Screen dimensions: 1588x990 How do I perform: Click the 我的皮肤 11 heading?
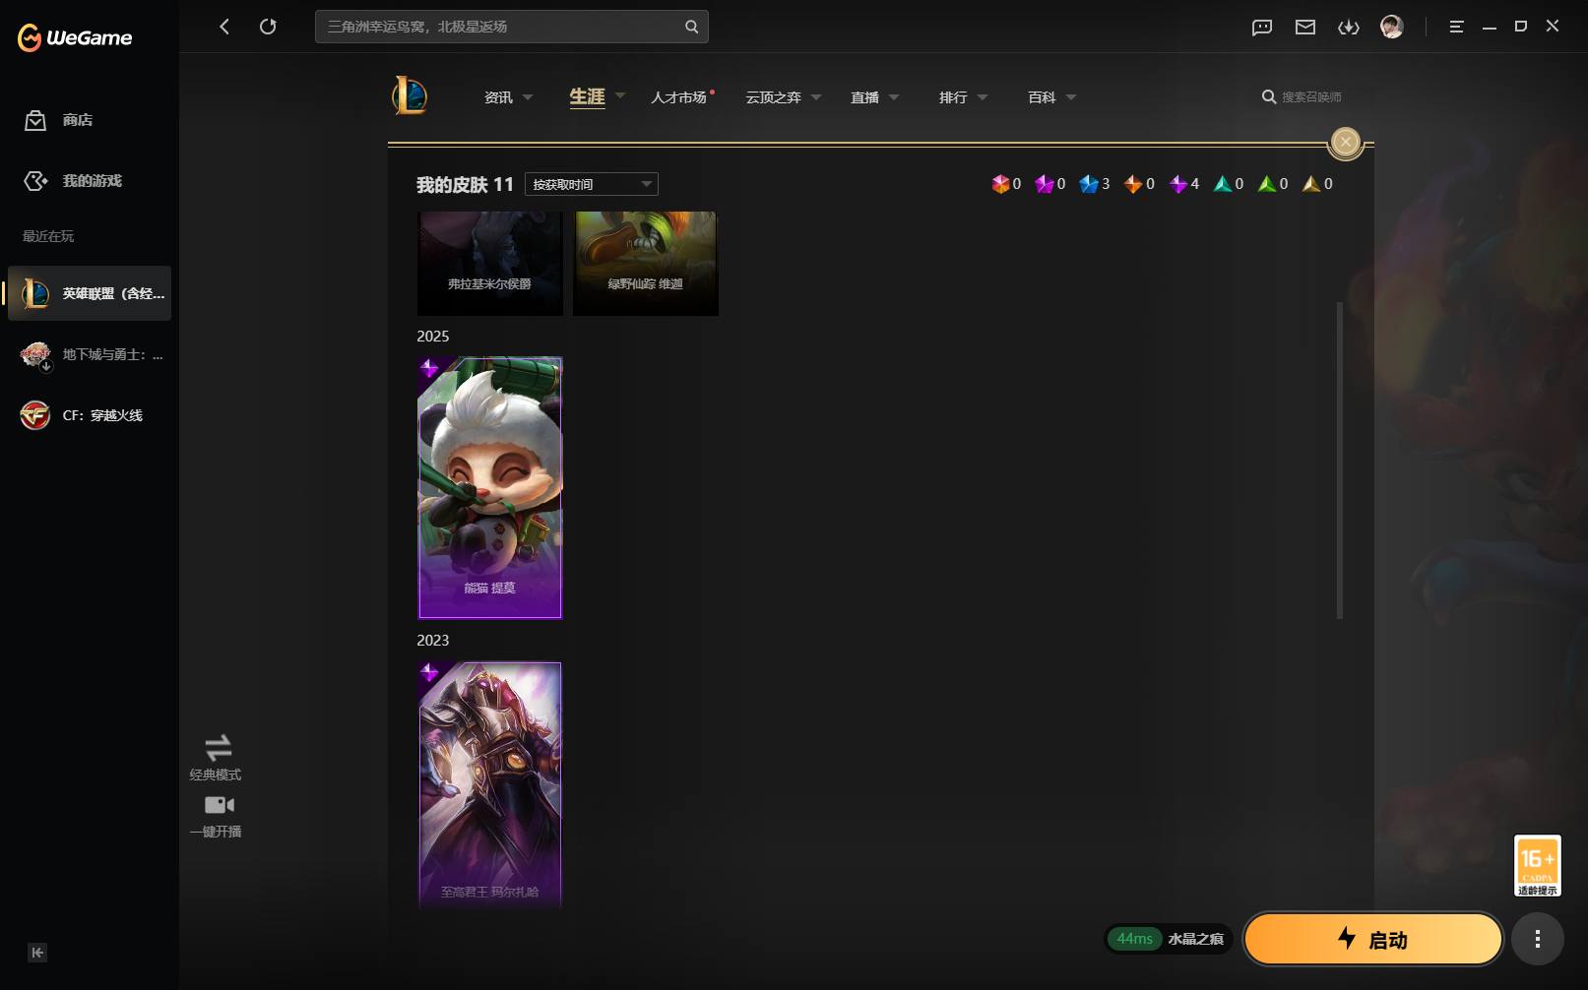click(465, 185)
